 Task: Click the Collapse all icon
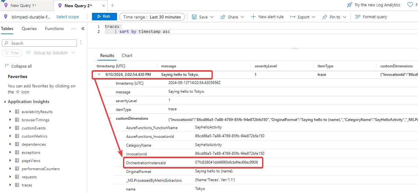coord(7,66)
